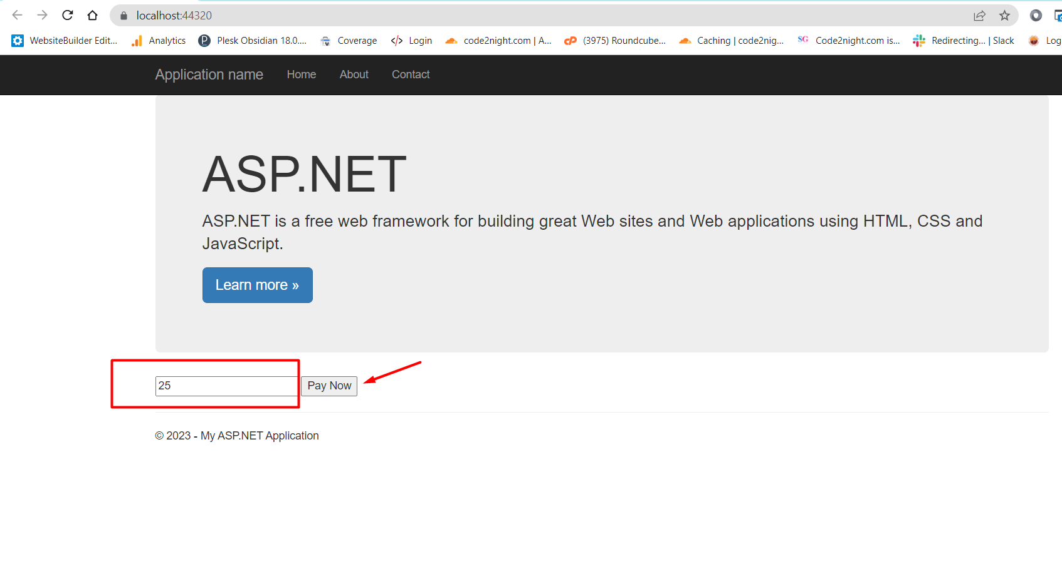Open the Code2night.com is... bookmark
Screen dimensions: 1062x586
[848, 41]
